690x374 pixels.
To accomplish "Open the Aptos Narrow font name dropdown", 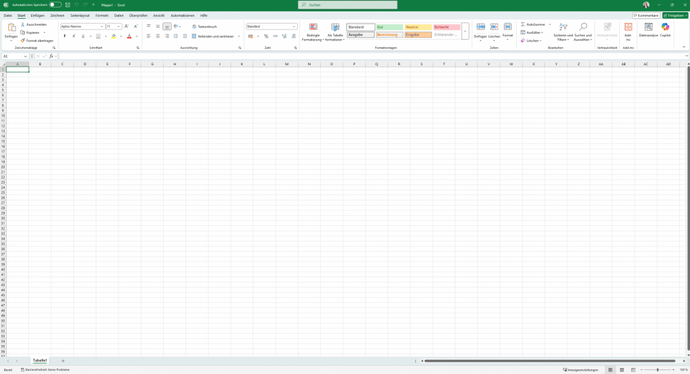I will pyautogui.click(x=102, y=26).
